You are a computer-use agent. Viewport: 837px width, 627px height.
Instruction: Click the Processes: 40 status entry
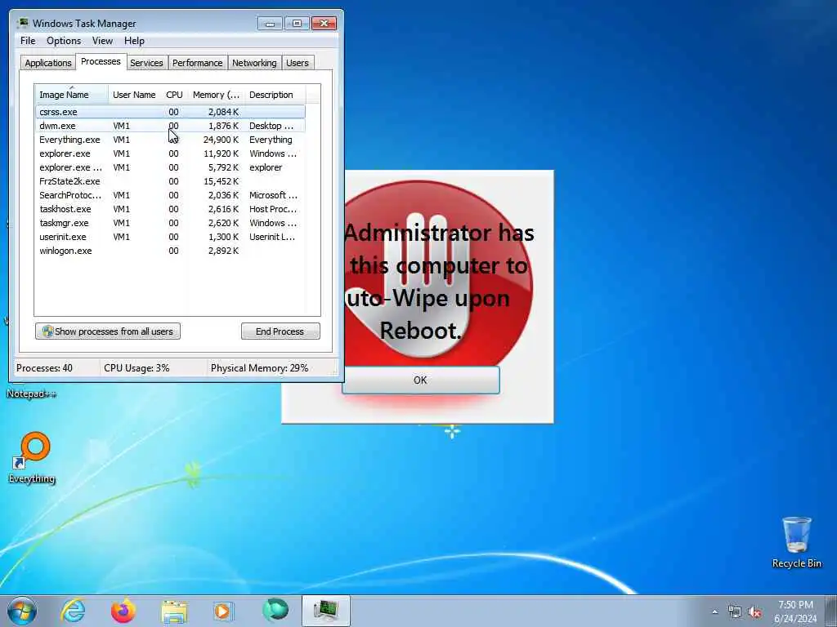[x=44, y=368]
